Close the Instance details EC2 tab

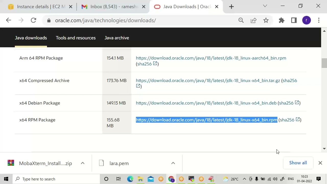click(x=71, y=7)
